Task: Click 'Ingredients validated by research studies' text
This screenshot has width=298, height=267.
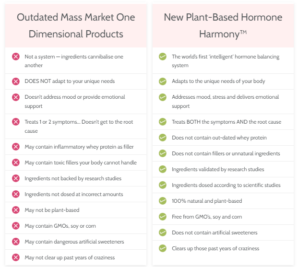Action: [x=218, y=169]
